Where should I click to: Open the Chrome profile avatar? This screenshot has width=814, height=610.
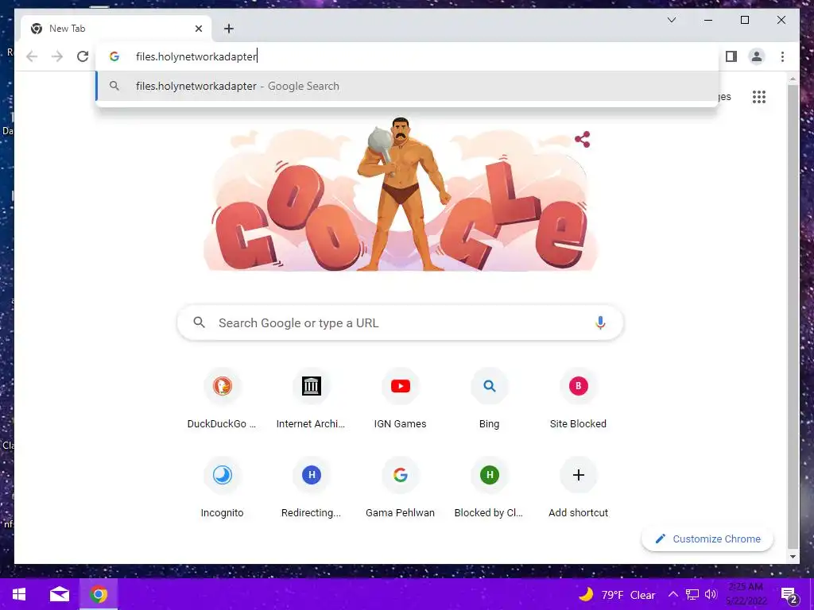click(x=757, y=56)
